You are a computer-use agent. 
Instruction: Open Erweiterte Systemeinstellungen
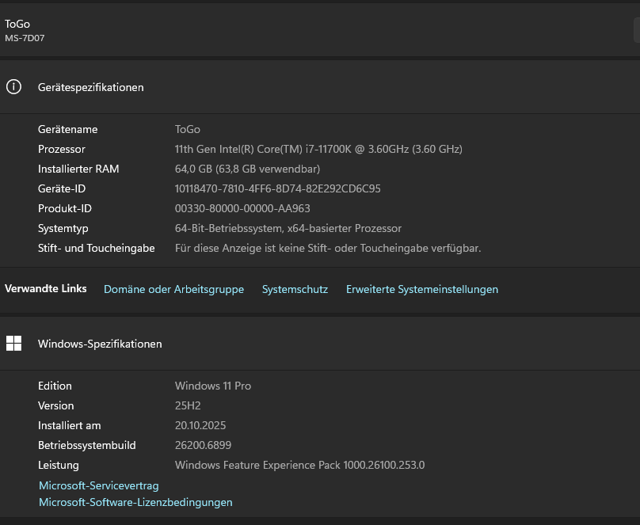(421, 289)
